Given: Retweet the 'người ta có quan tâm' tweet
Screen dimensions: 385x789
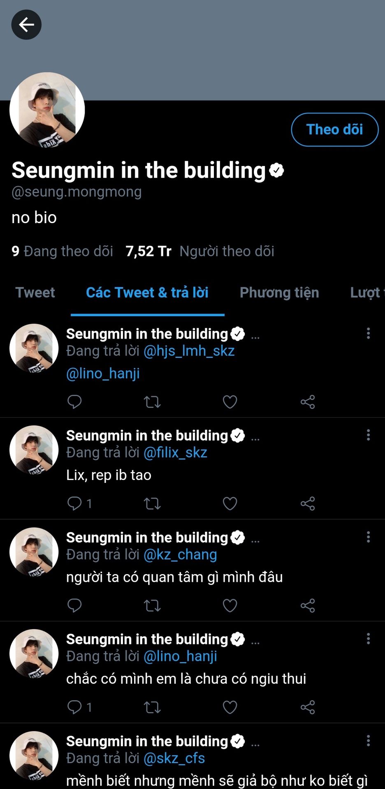Looking at the screenshot, I should pos(152,605).
